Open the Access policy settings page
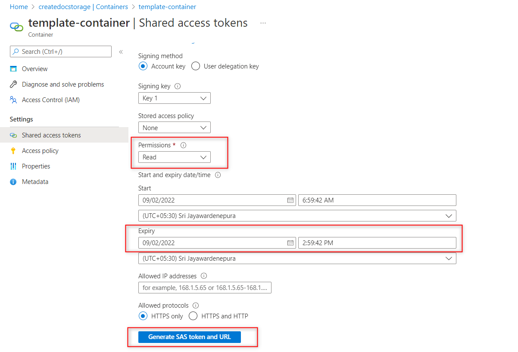This screenshot has height=352, width=518. pos(40,151)
